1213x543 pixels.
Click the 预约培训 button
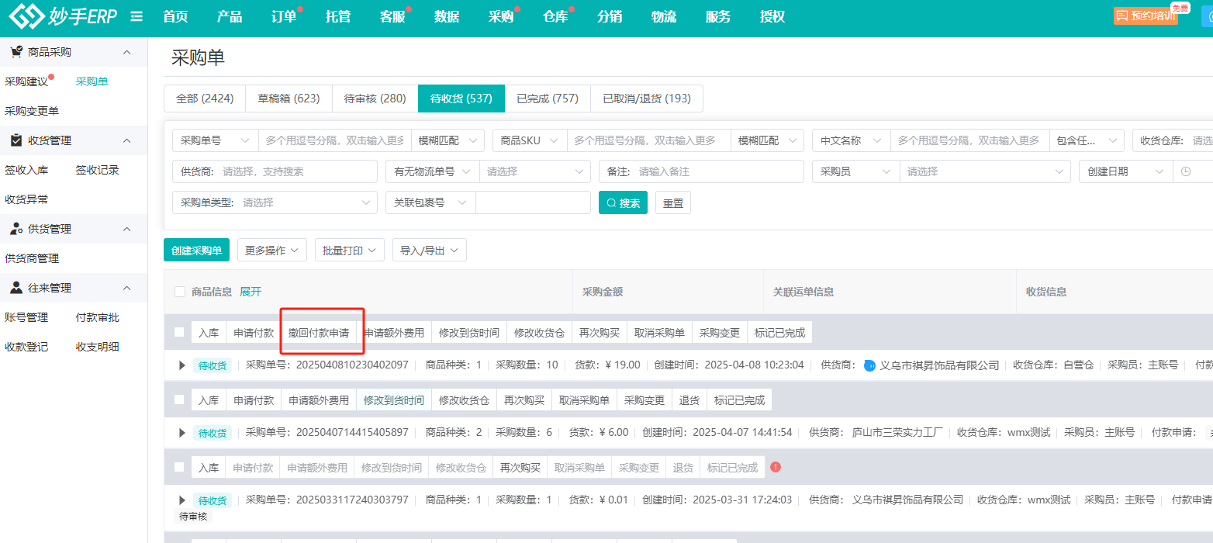[1146, 16]
